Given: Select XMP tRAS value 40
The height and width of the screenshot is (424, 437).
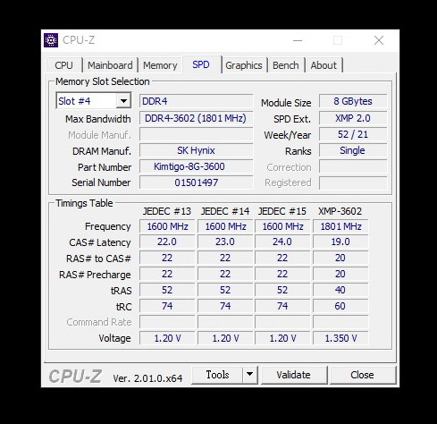Looking at the screenshot, I should (x=340, y=290).
